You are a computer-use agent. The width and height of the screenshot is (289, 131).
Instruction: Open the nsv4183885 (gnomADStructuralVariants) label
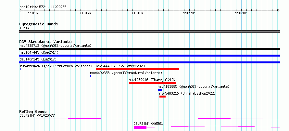tap(194, 86)
